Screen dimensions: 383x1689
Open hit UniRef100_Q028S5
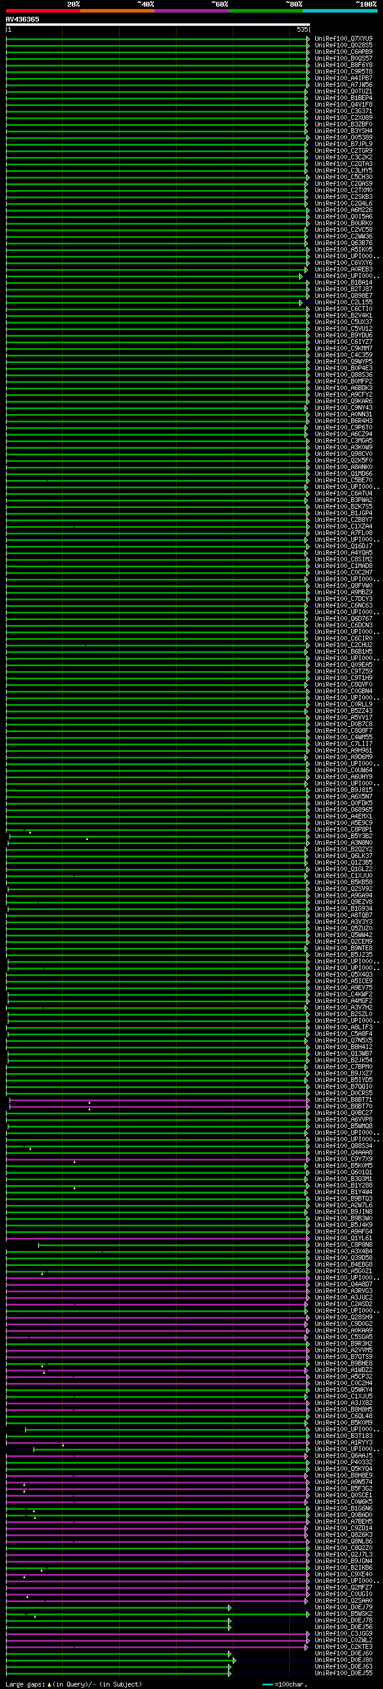click(x=344, y=46)
